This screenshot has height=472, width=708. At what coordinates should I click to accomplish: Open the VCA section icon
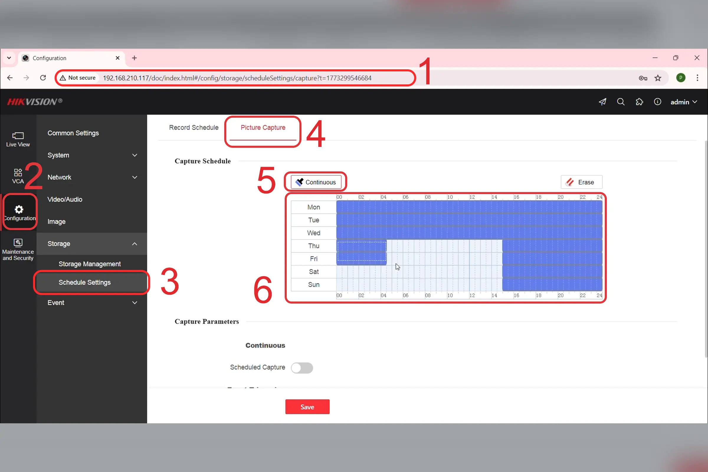tap(18, 176)
